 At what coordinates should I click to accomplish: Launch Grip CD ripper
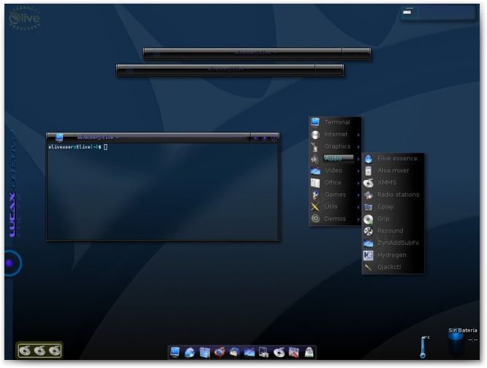(x=384, y=219)
